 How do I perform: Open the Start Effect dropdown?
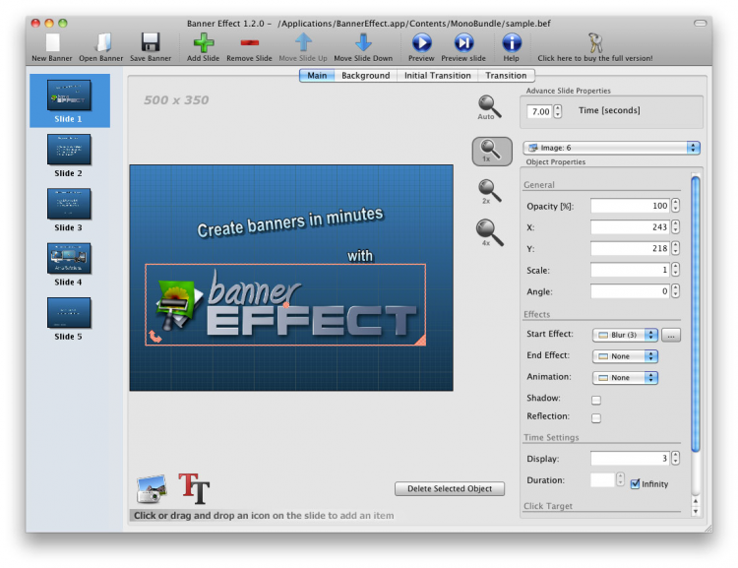625,335
